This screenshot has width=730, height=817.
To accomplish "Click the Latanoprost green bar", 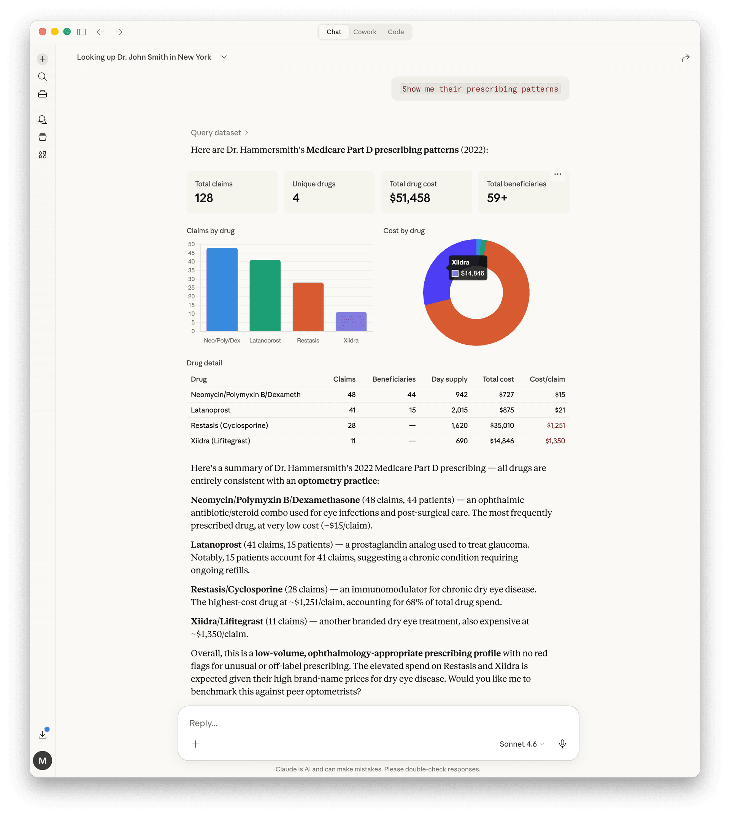I will 265,296.
